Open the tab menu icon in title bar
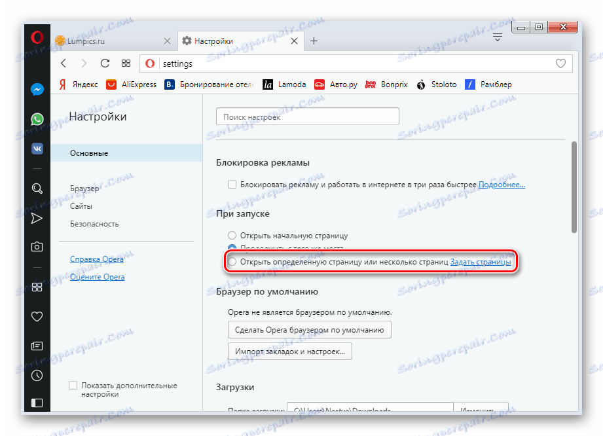Viewport: 603px width, 436px height. (x=497, y=38)
